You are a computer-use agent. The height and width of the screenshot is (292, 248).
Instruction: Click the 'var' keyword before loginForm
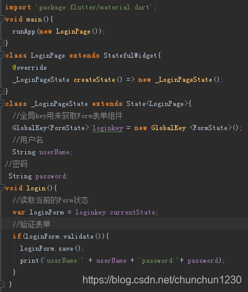[x=18, y=213]
